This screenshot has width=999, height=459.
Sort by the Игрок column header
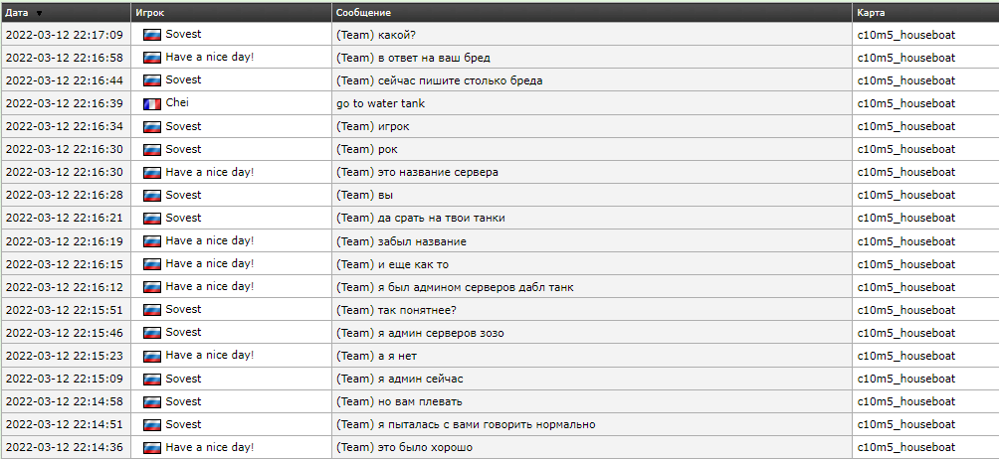coord(150,13)
